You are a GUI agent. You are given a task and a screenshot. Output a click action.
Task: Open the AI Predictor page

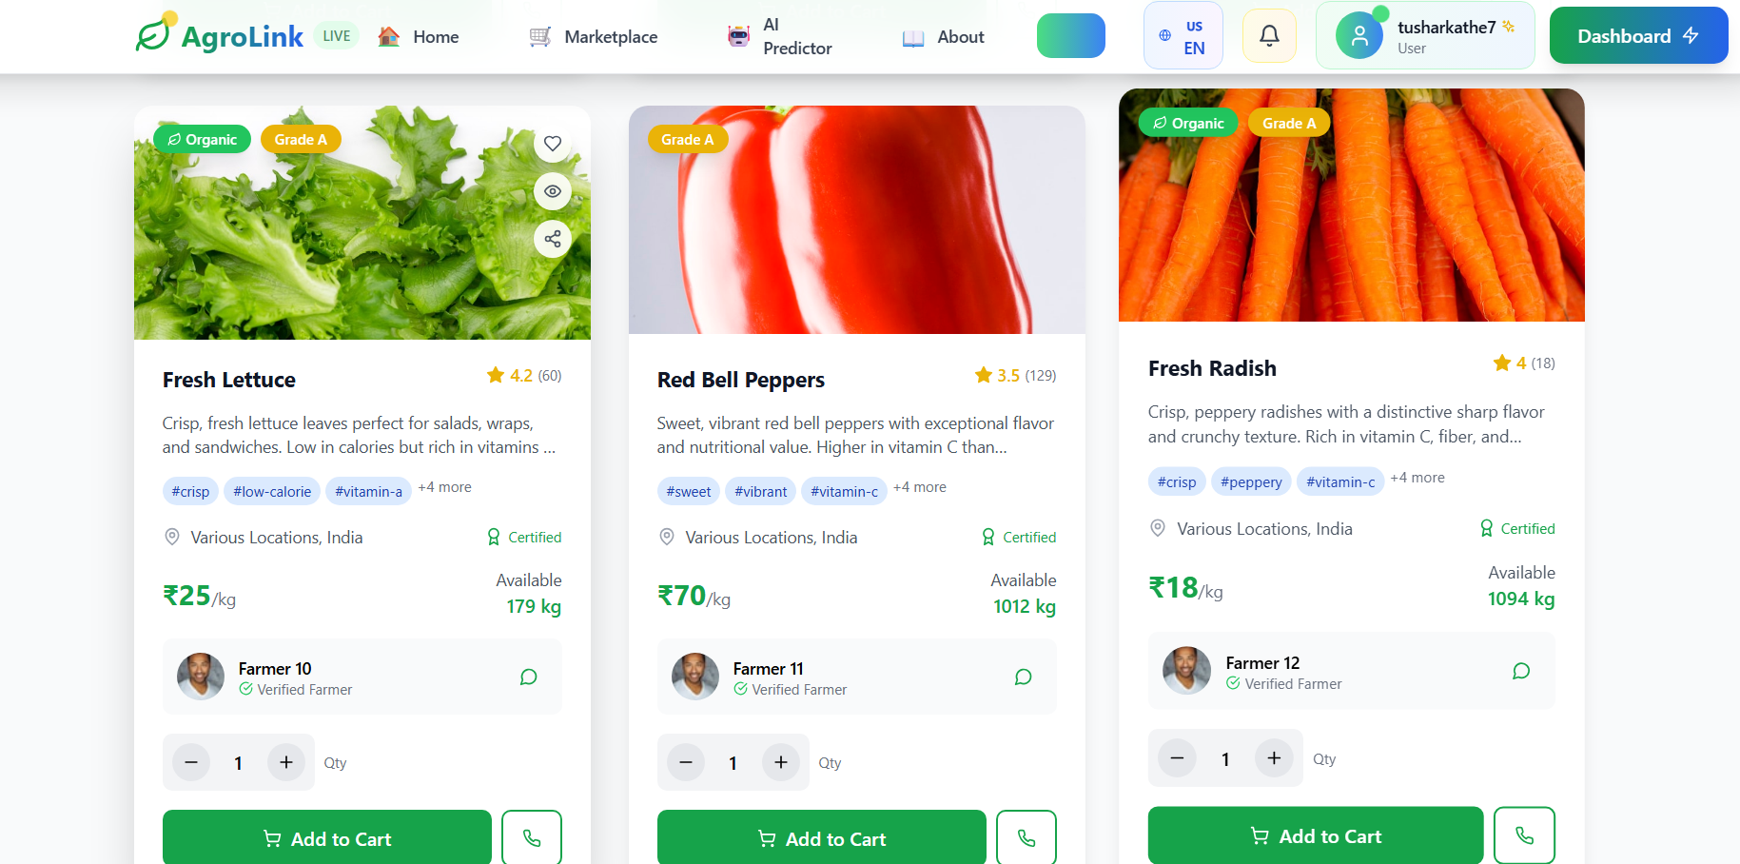click(780, 36)
